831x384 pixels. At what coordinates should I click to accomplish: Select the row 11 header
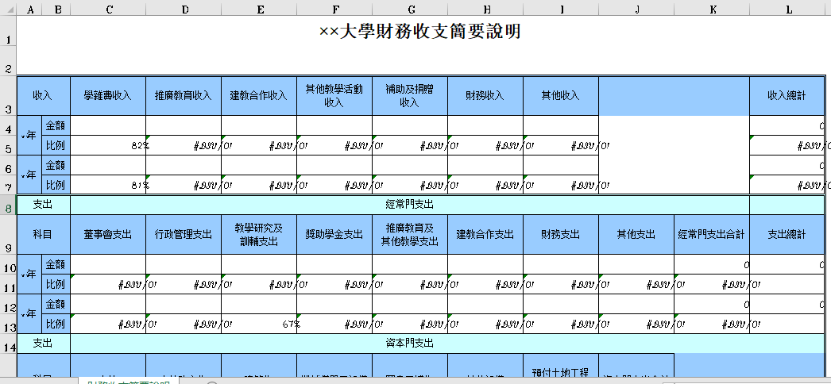(x=7, y=284)
